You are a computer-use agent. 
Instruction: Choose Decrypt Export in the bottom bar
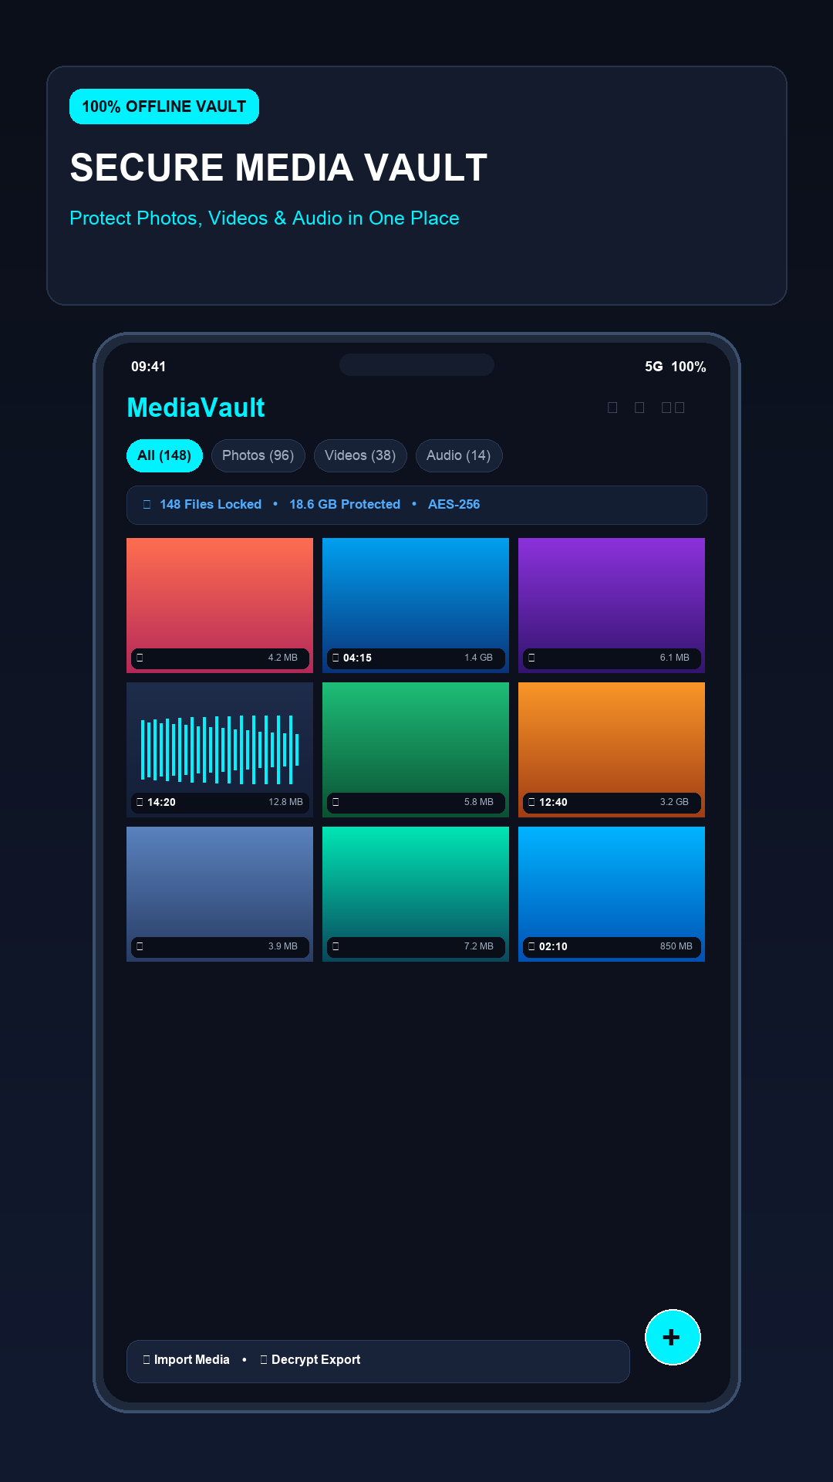pyautogui.click(x=310, y=1359)
